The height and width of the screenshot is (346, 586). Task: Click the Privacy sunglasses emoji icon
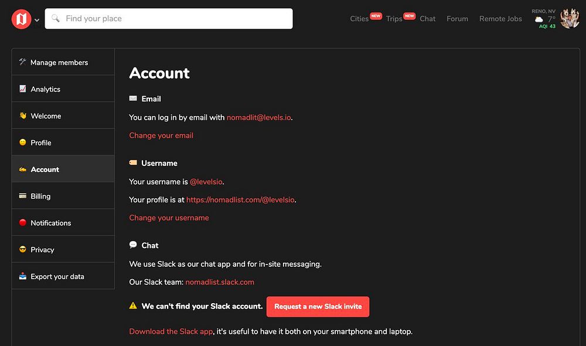click(23, 249)
